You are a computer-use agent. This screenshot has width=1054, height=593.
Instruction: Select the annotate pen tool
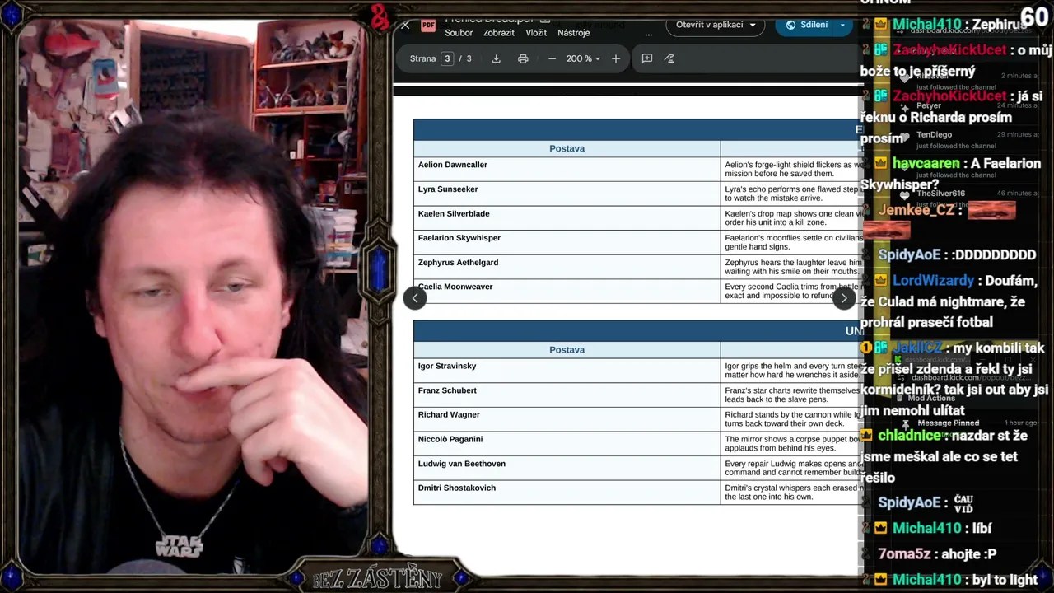pos(669,58)
